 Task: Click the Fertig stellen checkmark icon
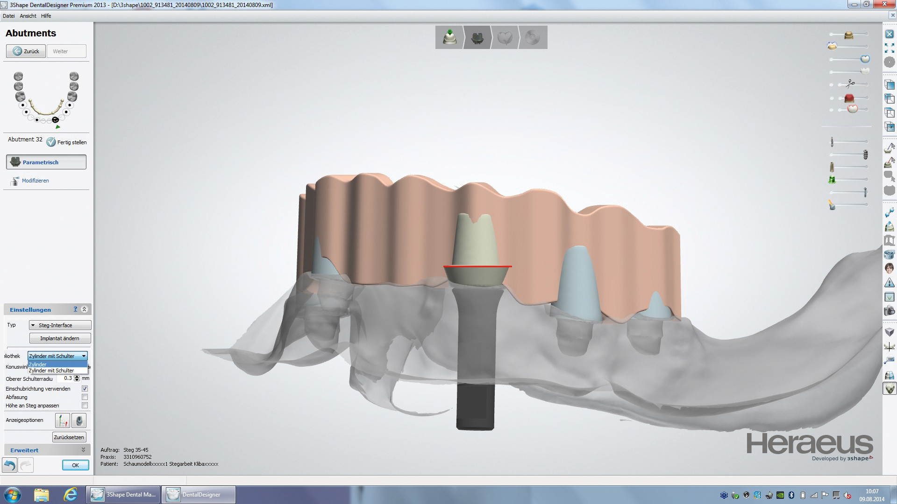51,142
